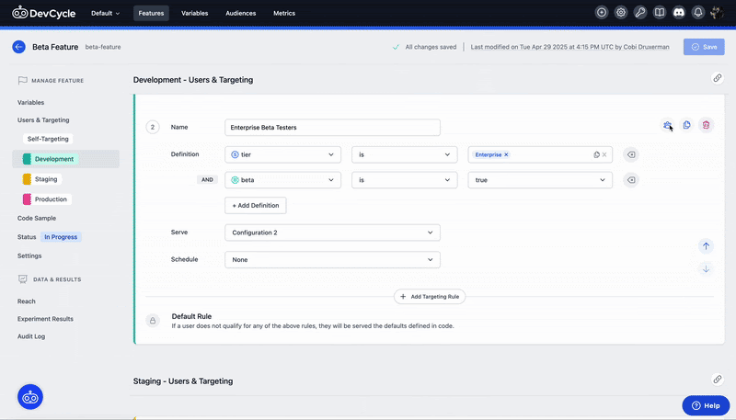Open the notifications bell
The height and width of the screenshot is (420, 736).
[x=698, y=13]
